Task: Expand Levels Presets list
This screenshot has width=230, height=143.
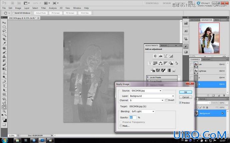Action: click(148, 77)
